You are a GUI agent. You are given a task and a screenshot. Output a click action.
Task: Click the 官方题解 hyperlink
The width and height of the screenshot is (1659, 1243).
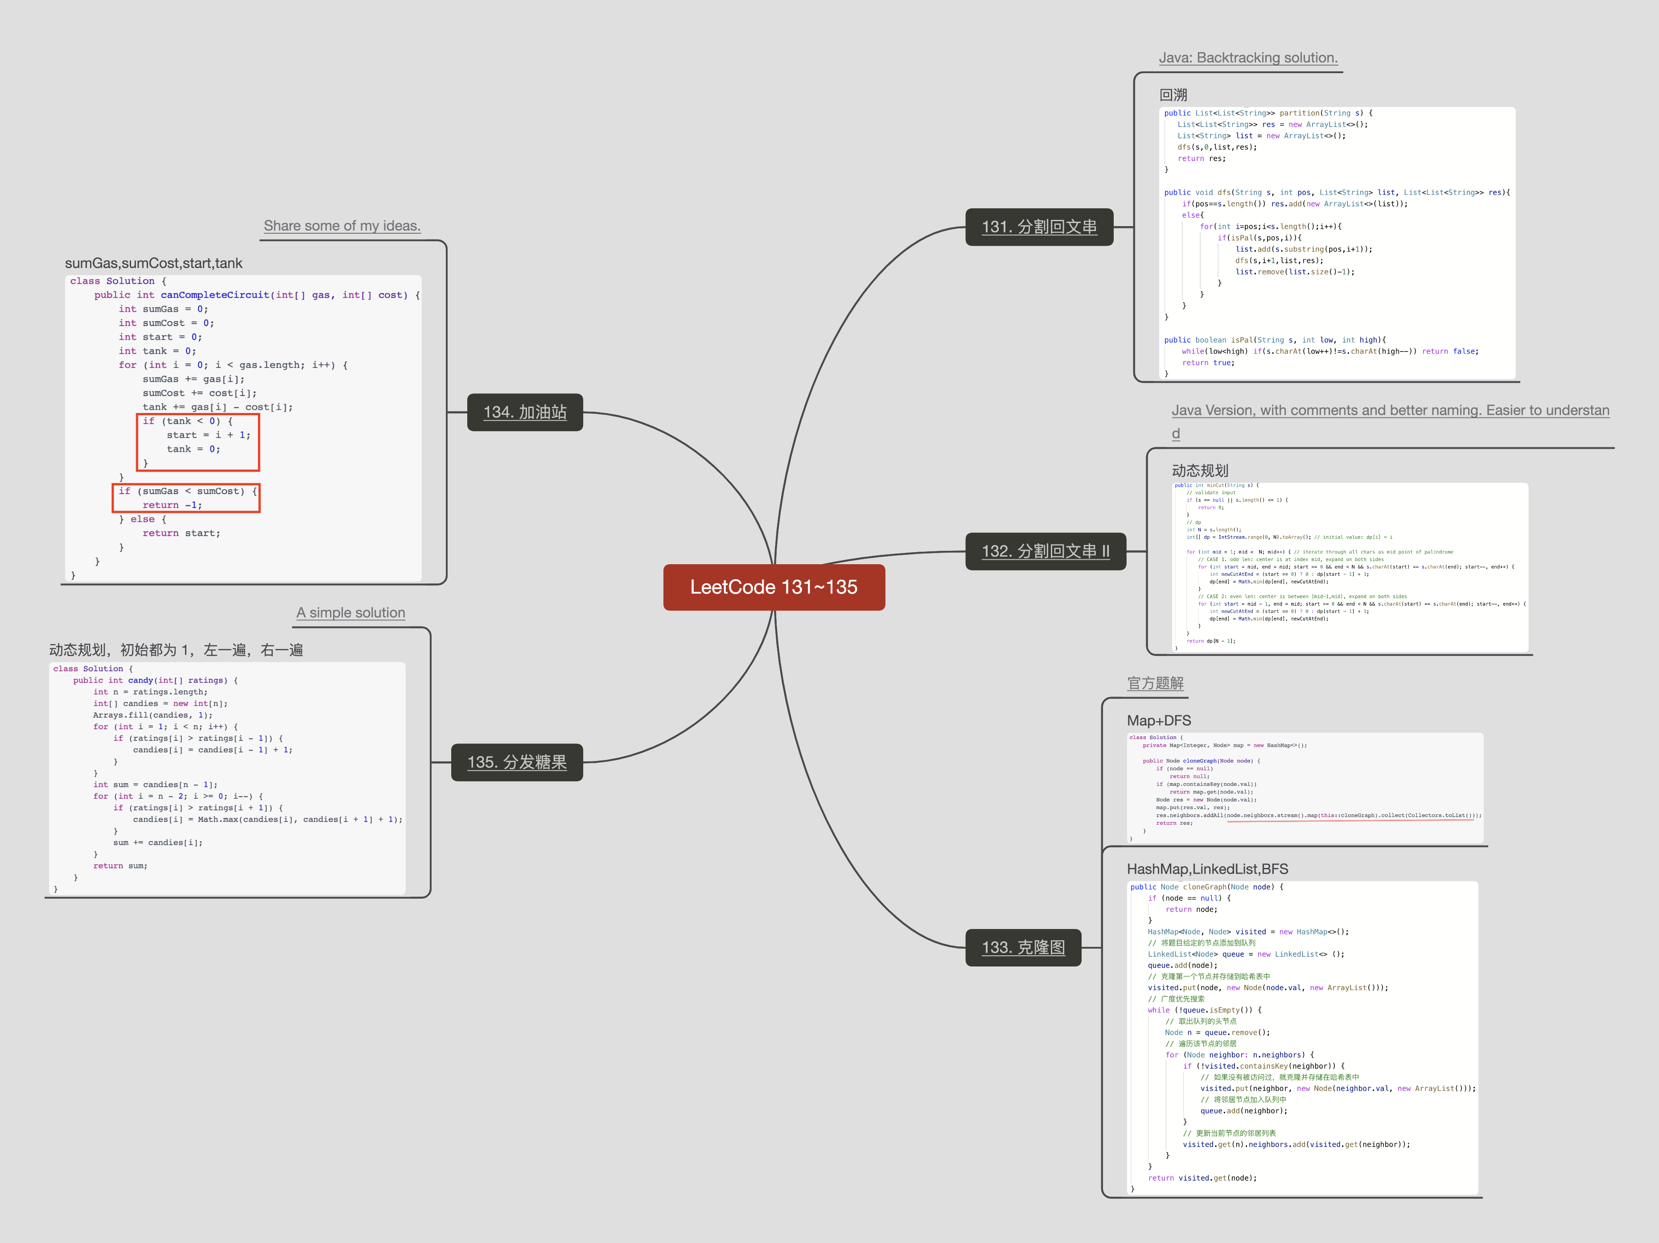point(1155,683)
